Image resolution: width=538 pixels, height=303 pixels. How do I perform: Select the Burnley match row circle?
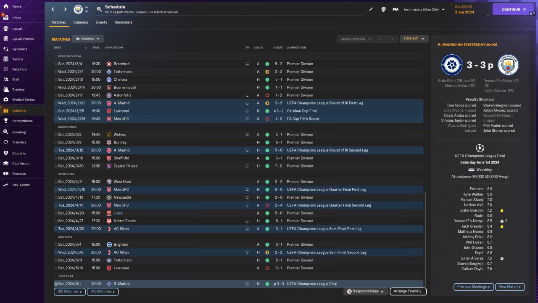point(56,143)
